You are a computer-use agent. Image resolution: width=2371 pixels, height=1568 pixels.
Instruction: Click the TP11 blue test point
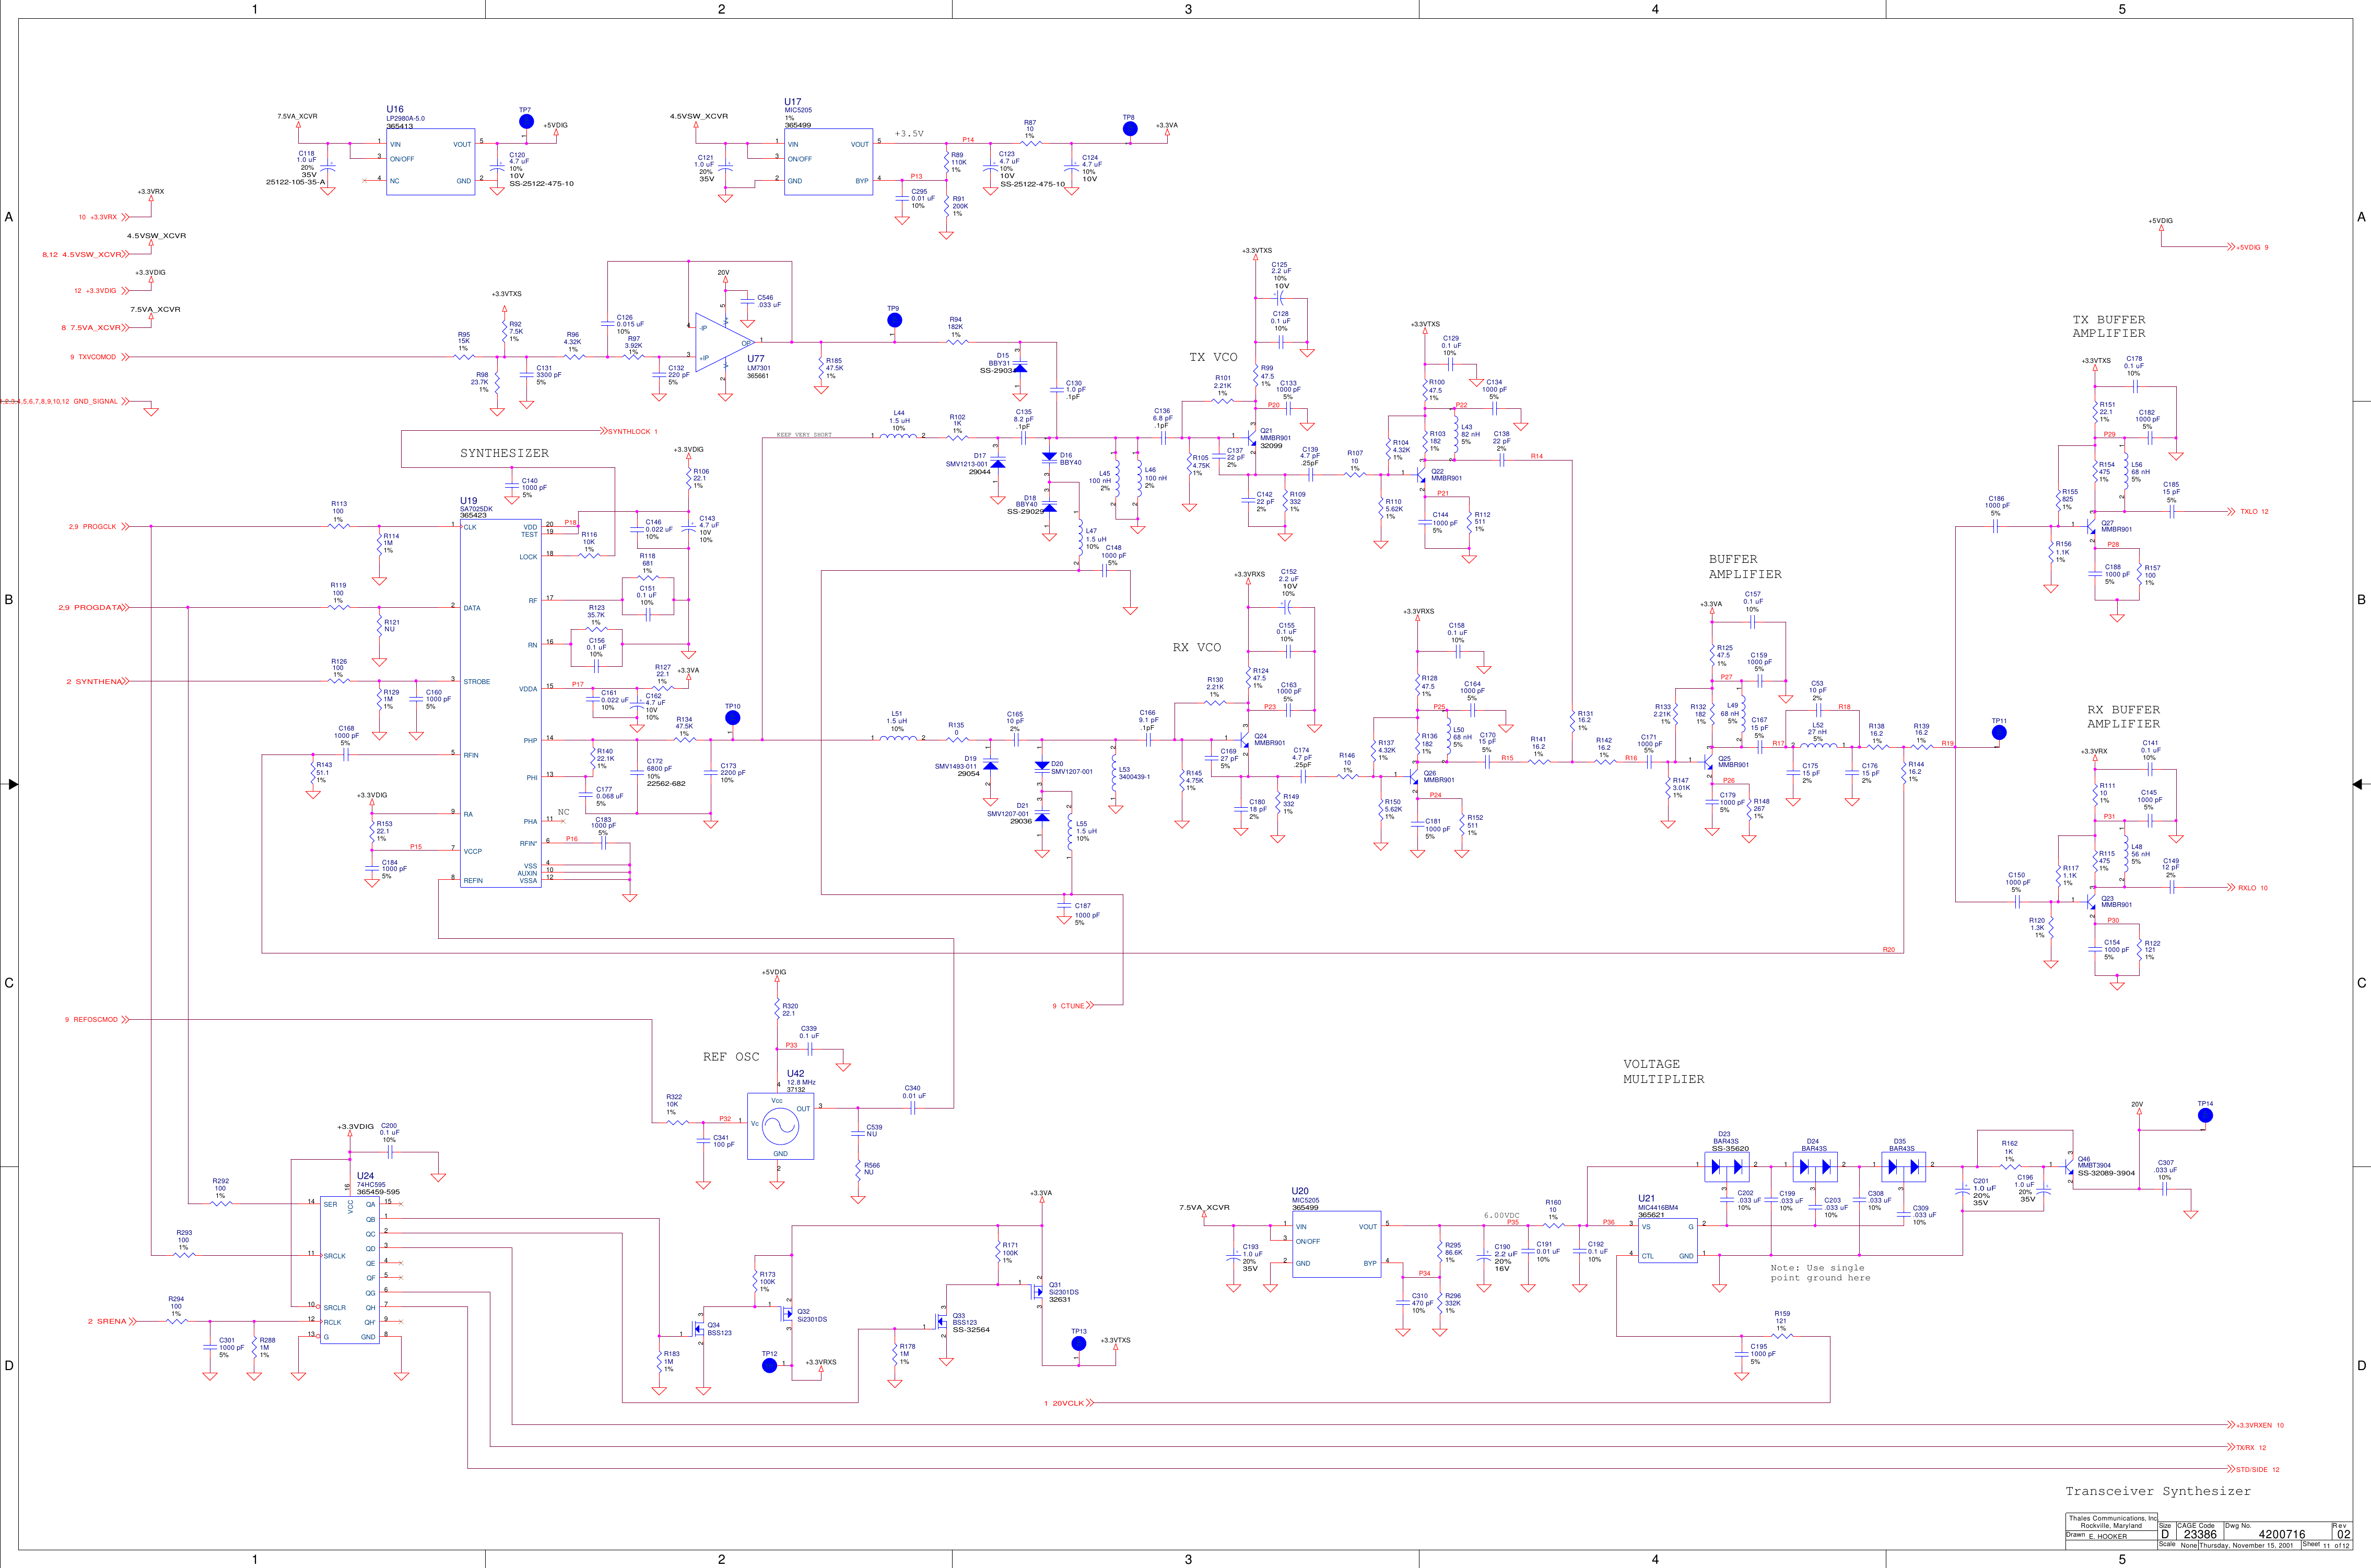click(x=1999, y=732)
